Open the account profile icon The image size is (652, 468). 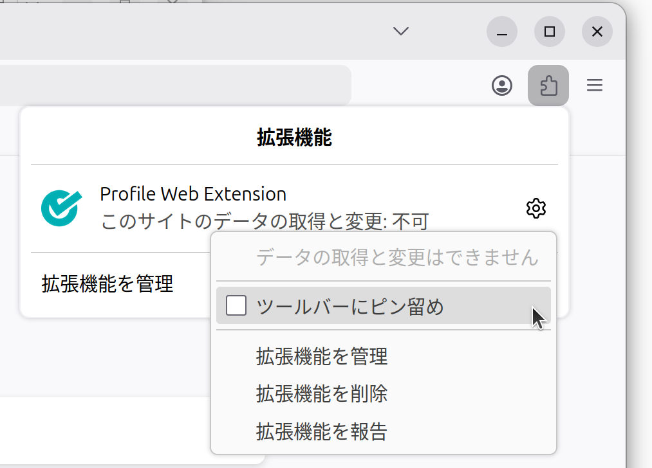502,85
